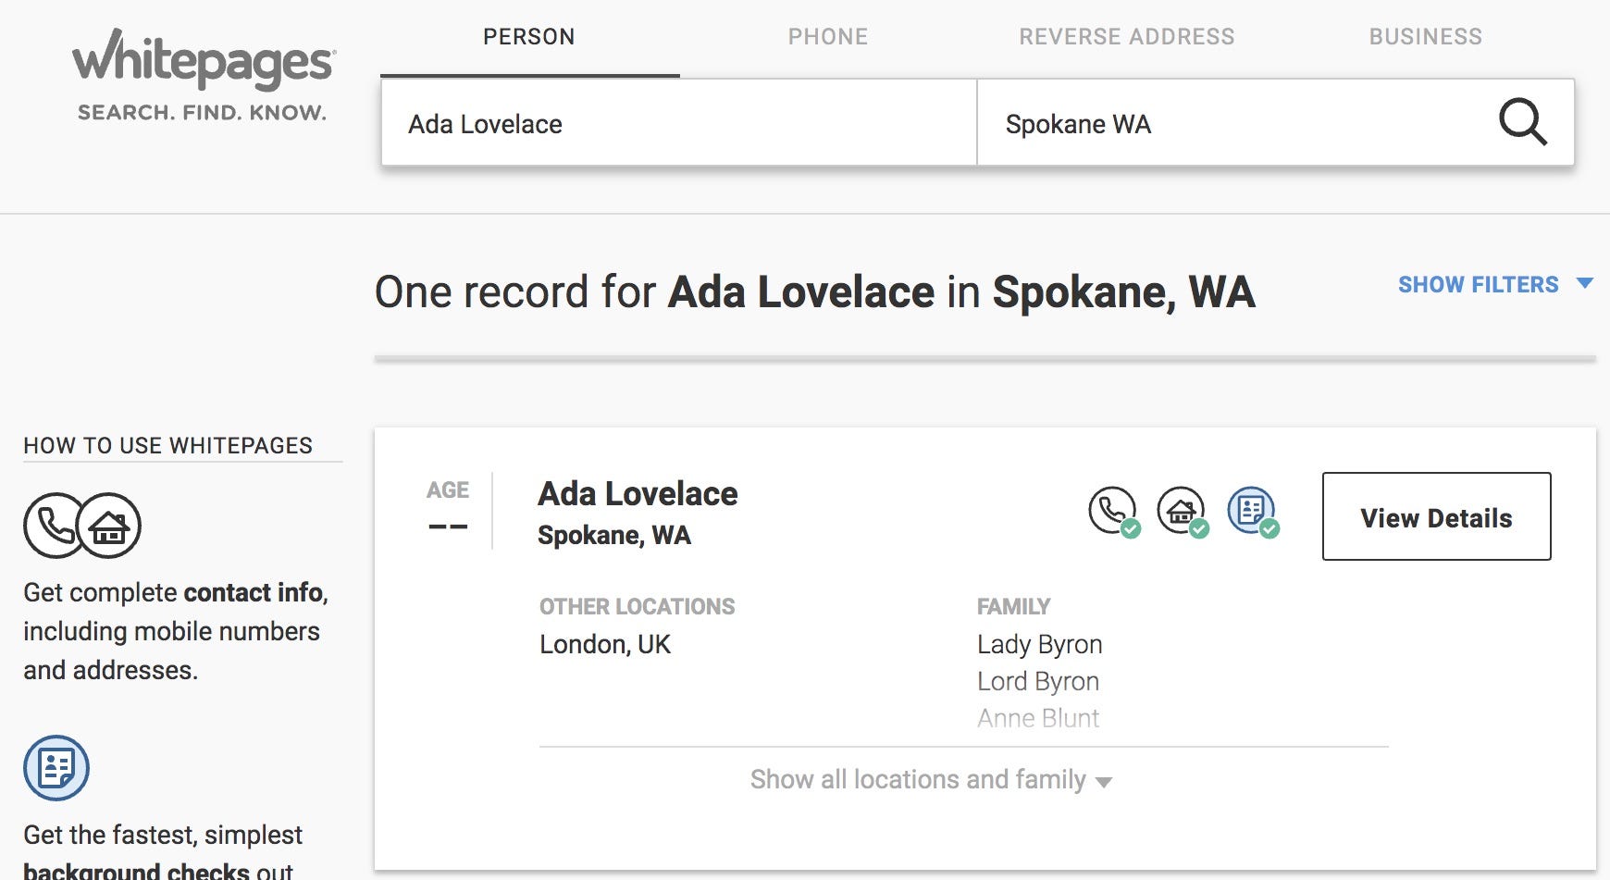
Task: Click the sidebar phone icon under How to Use
Action: point(55,526)
